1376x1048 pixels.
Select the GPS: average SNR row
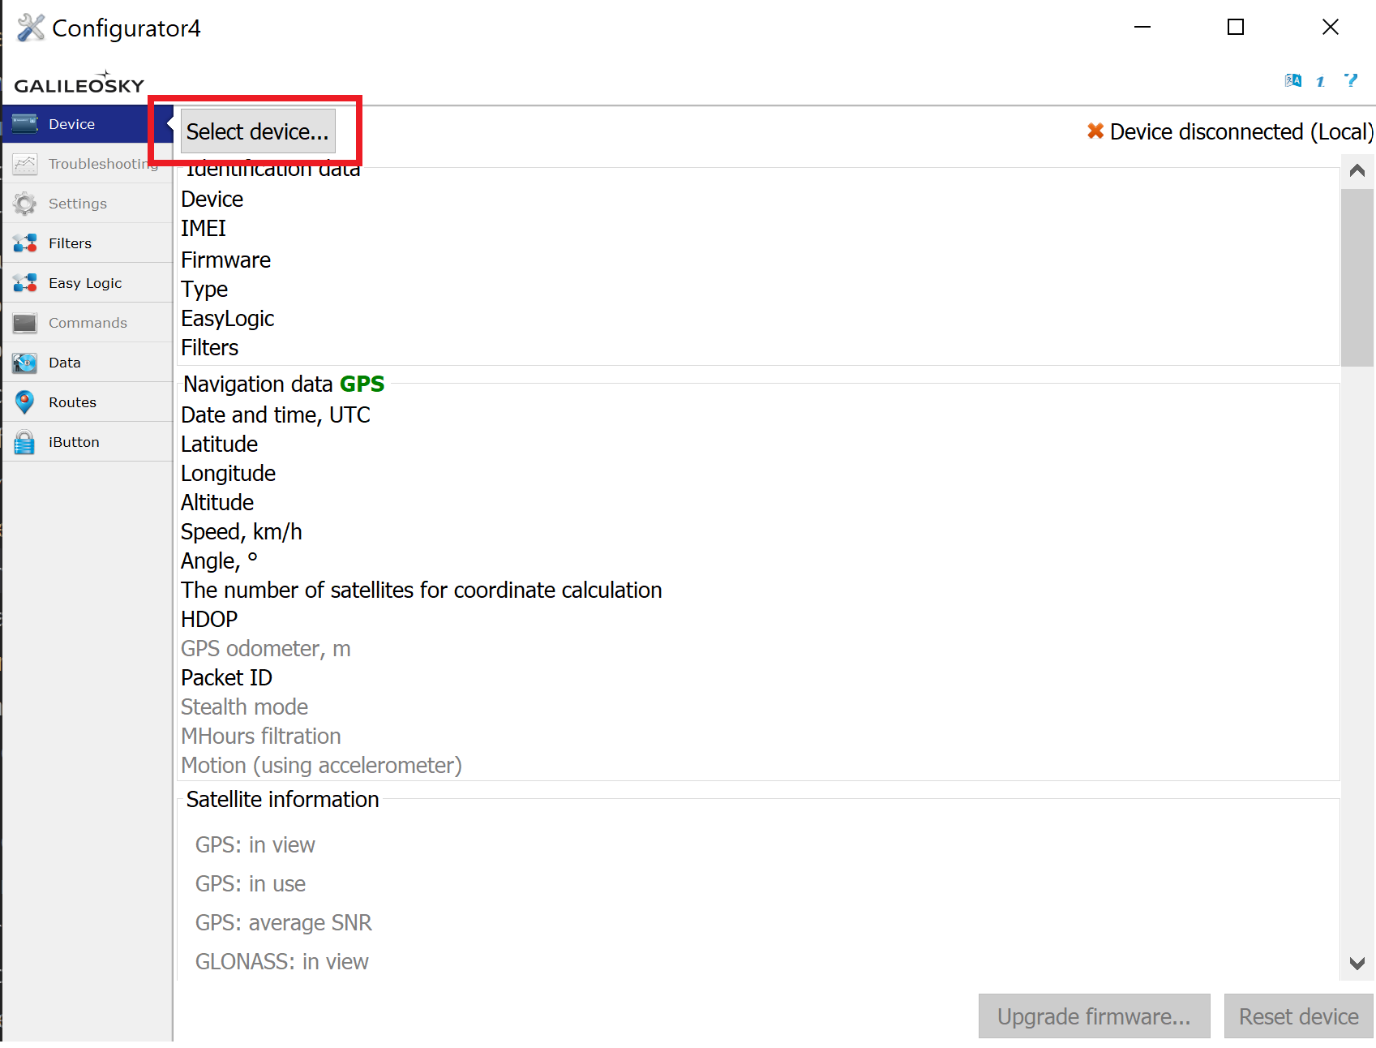[284, 923]
